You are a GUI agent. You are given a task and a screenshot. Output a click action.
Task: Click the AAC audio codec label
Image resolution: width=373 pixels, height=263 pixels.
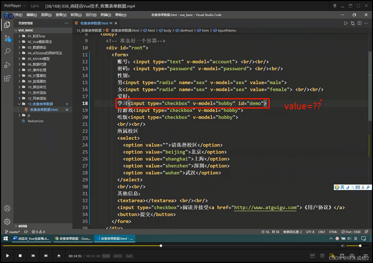(129, 256)
